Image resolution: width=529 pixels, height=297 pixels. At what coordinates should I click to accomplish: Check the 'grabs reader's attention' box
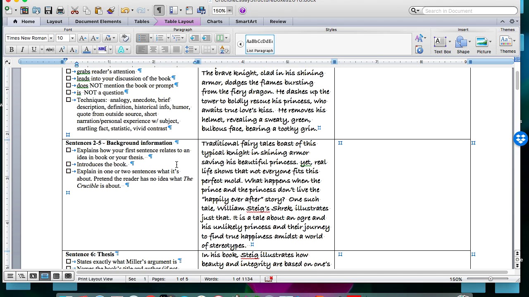68,71
